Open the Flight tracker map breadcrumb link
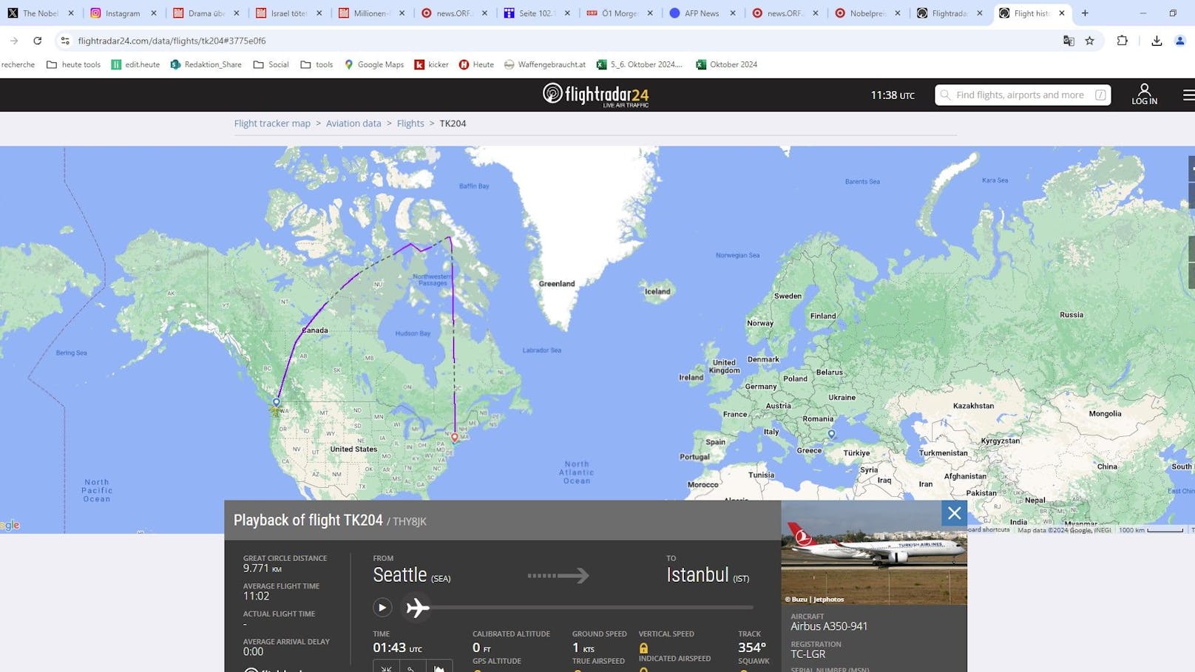Image resolution: width=1195 pixels, height=672 pixels. coord(272,123)
